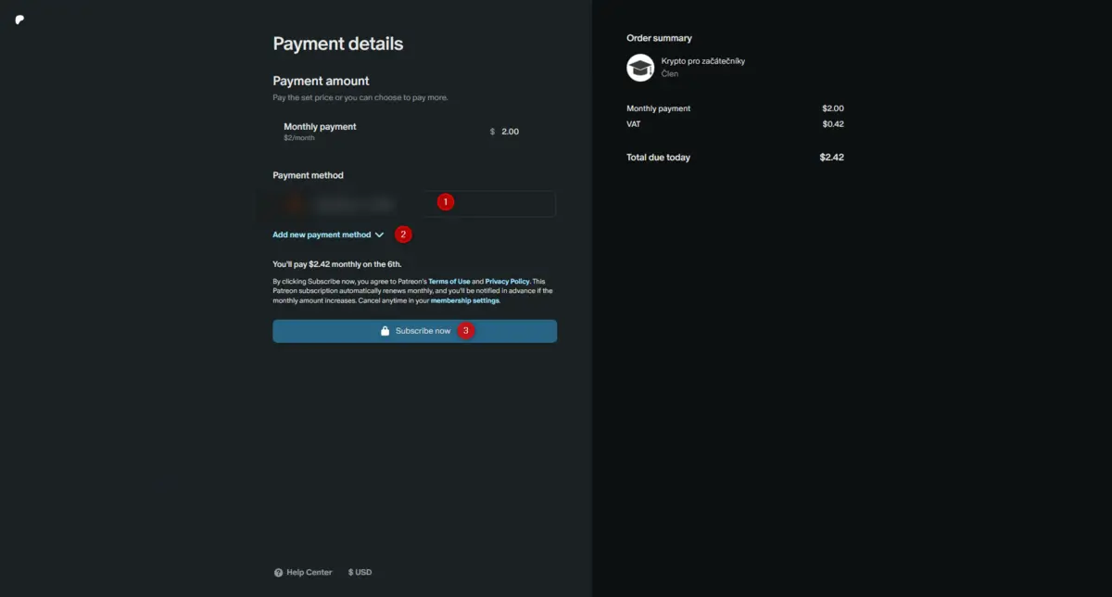The width and height of the screenshot is (1112, 597).
Task: Click the Subscribe now button
Action: (x=414, y=331)
